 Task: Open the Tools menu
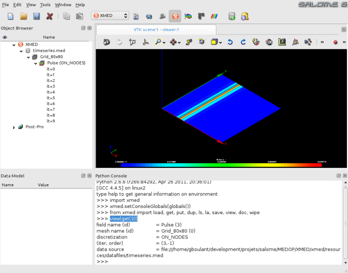point(46,5)
